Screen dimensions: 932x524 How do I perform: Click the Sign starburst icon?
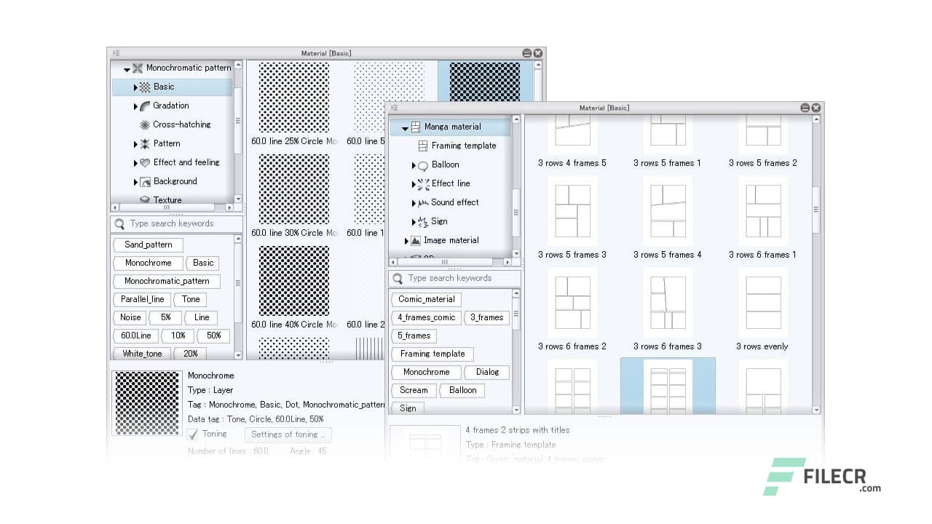pos(422,221)
